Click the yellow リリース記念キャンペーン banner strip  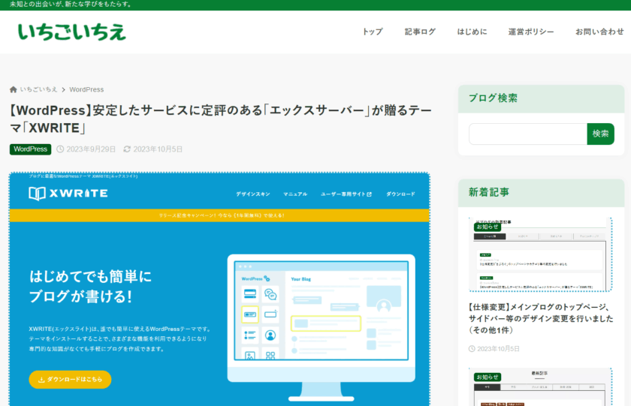[219, 215]
